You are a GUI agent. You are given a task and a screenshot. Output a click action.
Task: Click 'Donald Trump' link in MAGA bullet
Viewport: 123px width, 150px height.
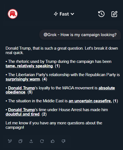point(21,88)
